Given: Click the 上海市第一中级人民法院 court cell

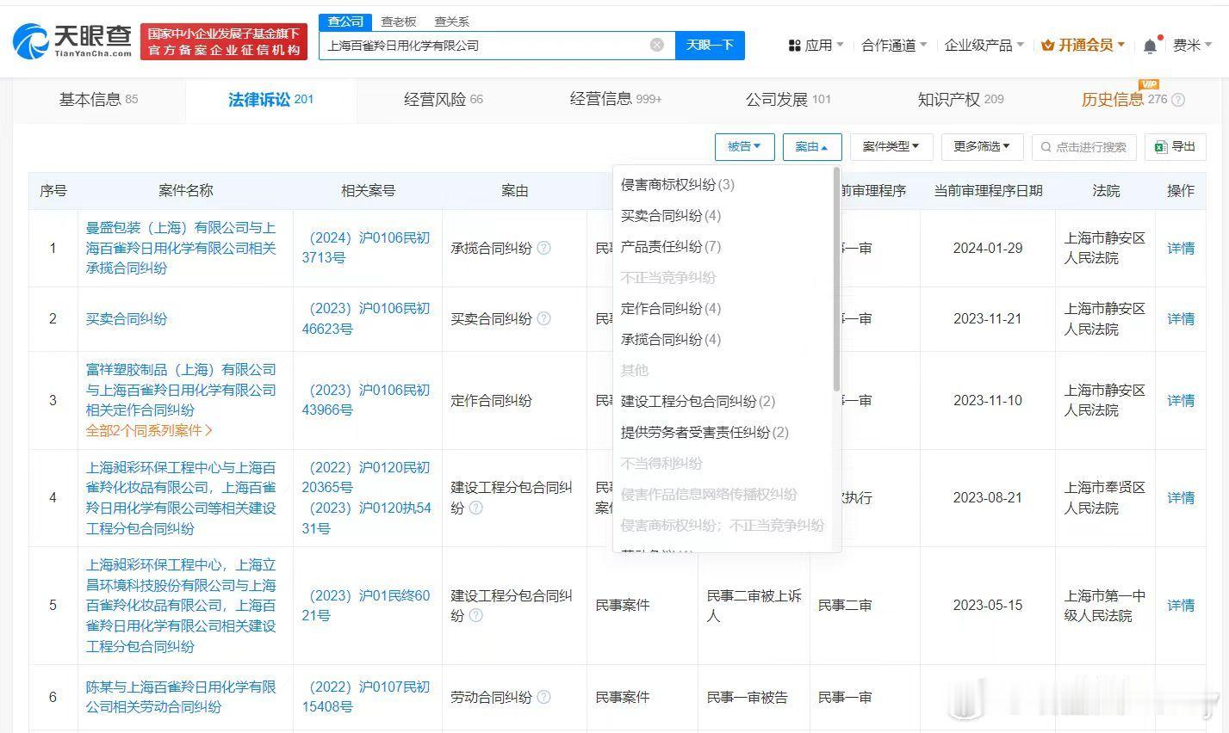Looking at the screenshot, I should pos(1105,605).
